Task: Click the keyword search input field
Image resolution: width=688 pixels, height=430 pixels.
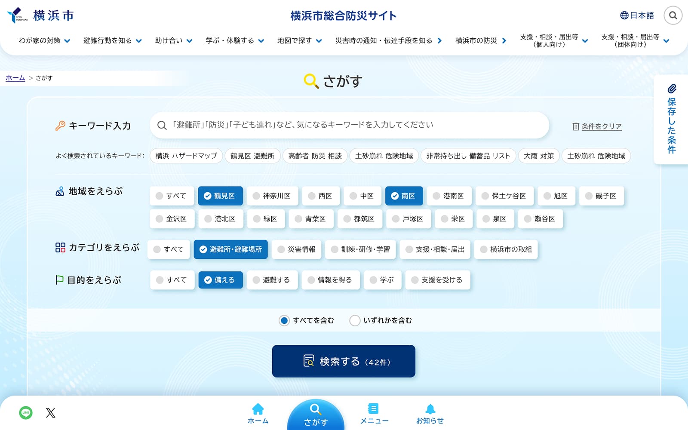Action: click(350, 125)
